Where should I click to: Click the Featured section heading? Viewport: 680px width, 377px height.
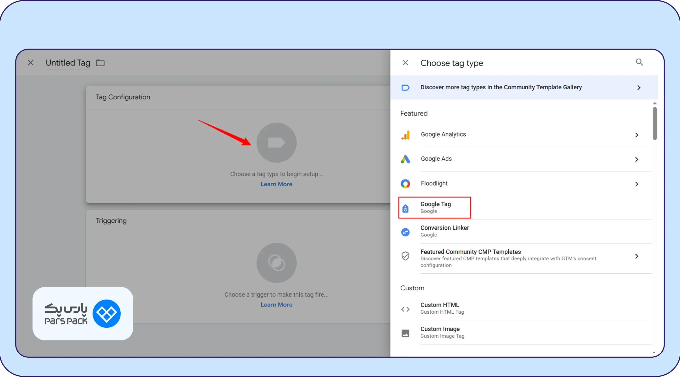pyautogui.click(x=414, y=113)
